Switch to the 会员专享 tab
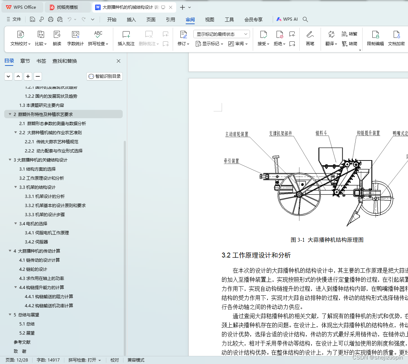This screenshot has width=408, height=364. pyautogui.click(x=253, y=20)
